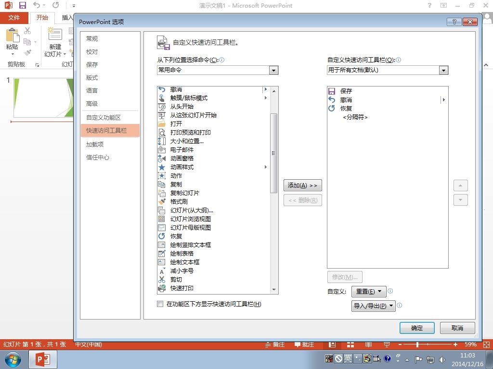Open the 校对 options category
This screenshot has width=493, height=369.
click(110, 52)
